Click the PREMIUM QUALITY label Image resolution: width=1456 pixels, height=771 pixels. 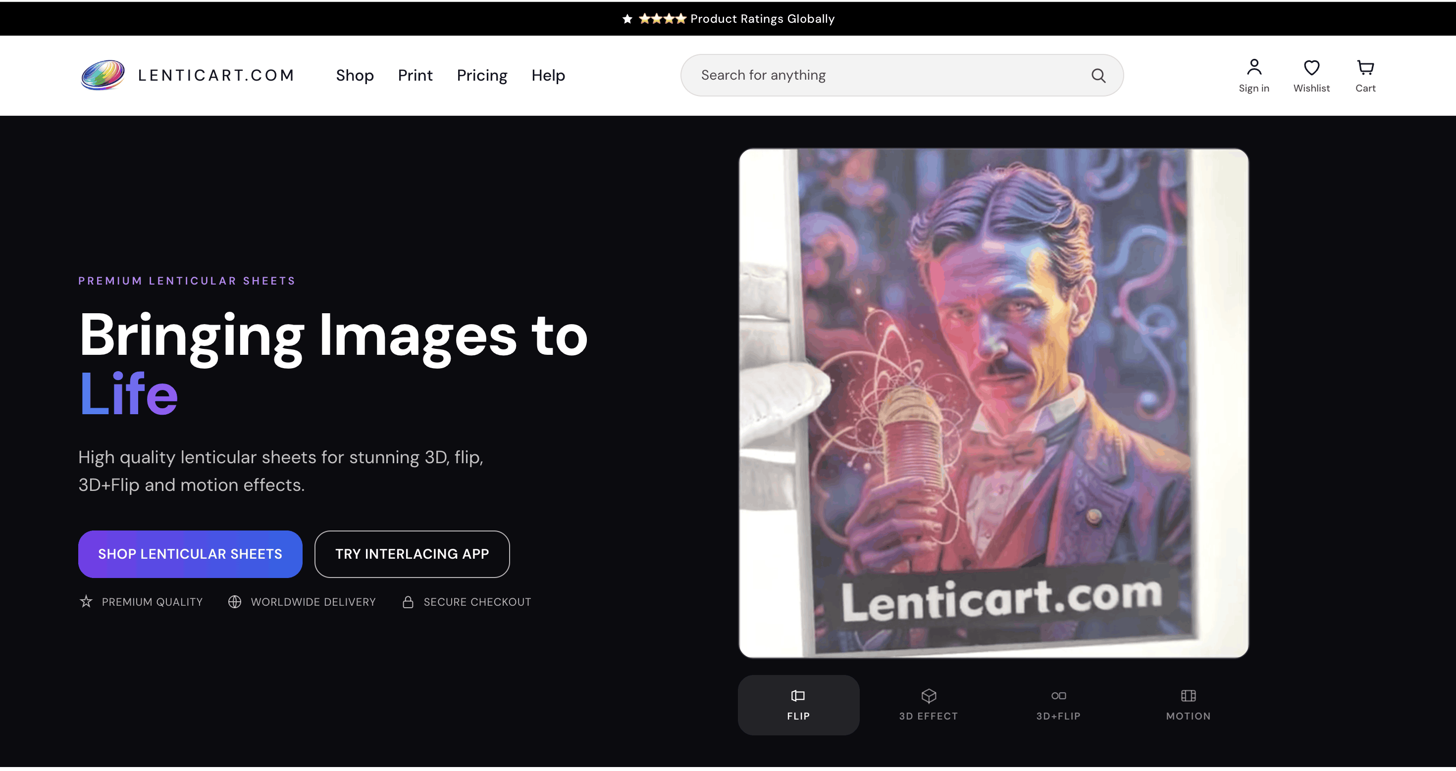click(152, 602)
